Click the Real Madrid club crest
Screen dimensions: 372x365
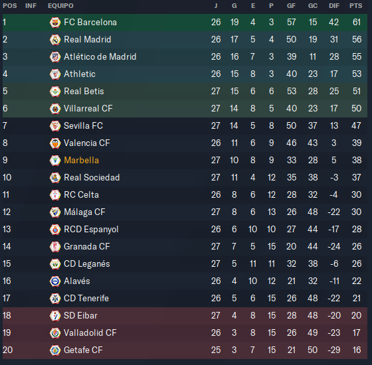point(55,40)
